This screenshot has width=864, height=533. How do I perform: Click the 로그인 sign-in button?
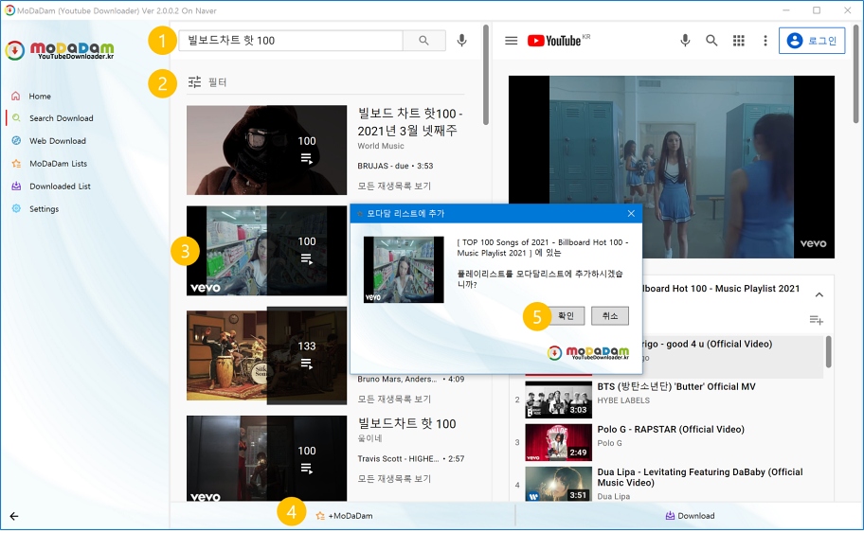click(812, 41)
